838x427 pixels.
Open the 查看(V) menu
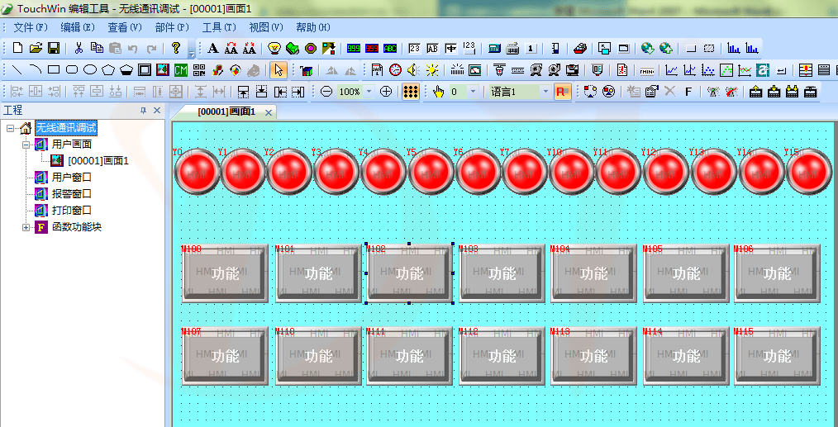(125, 27)
